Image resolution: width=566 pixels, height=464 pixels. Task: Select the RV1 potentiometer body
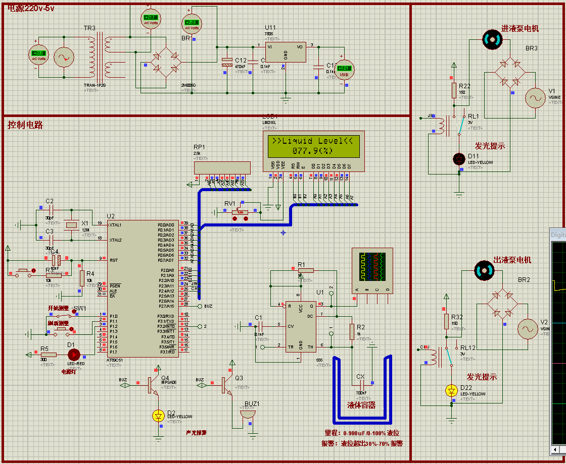point(240,212)
